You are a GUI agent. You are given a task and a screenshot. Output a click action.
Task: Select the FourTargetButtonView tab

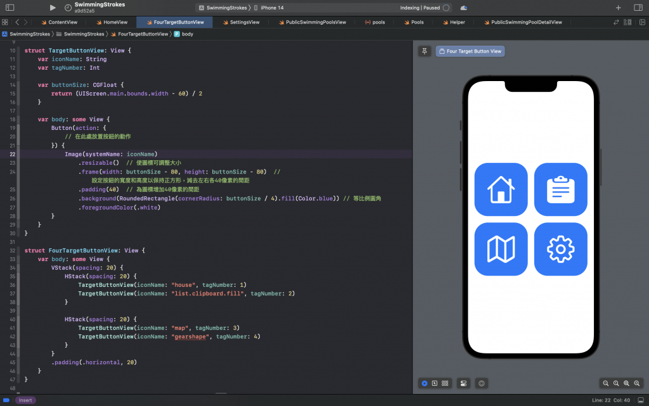(x=175, y=22)
